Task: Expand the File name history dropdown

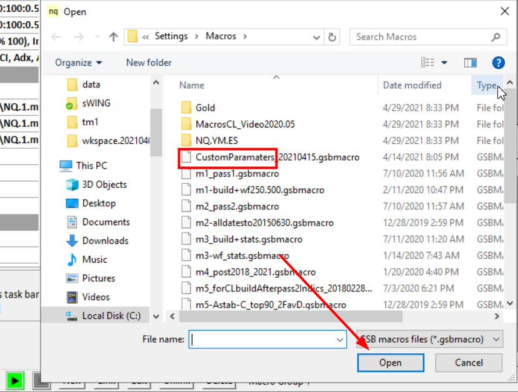Action: tap(341, 339)
